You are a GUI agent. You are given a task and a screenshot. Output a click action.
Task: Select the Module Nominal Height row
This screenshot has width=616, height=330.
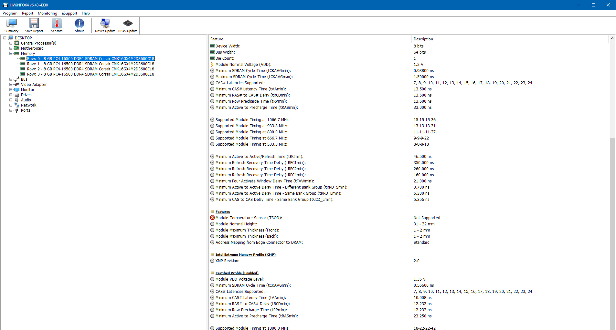coord(409,224)
